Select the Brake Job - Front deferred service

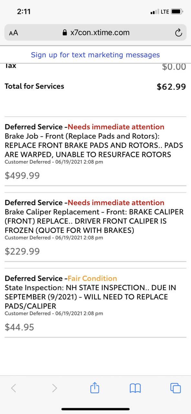point(95,151)
